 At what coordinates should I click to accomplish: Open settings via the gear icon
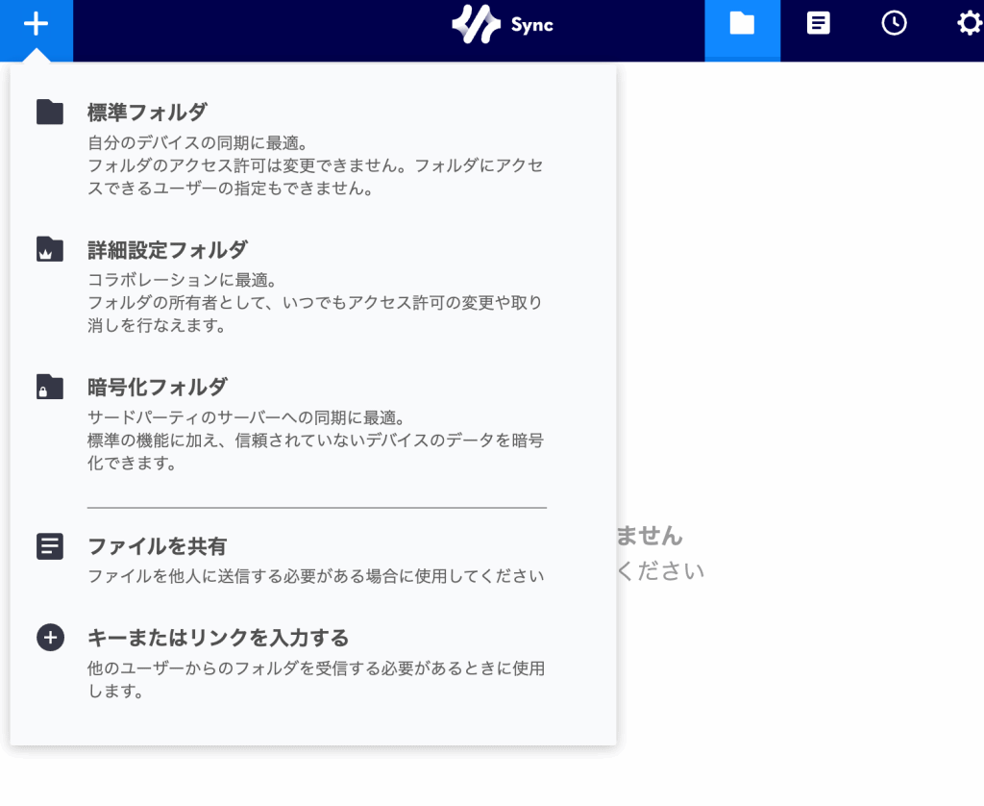969,24
